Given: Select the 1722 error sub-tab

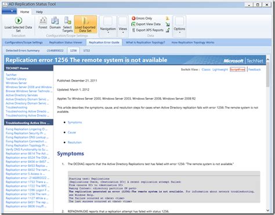Looking at the screenshot, I should point(86,50).
